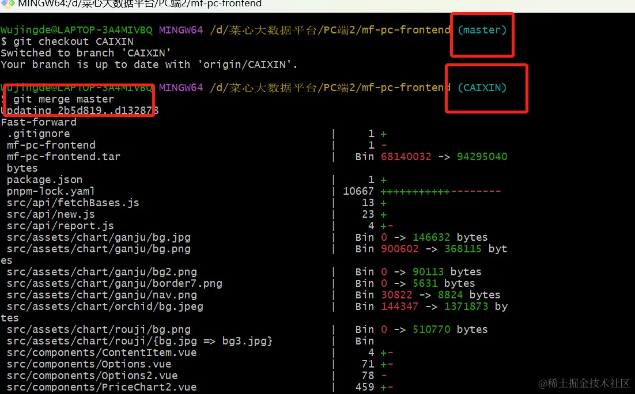This screenshot has height=394, width=635.
Task: Click the Git Bash icon in title bar
Action: click(x=7, y=3)
